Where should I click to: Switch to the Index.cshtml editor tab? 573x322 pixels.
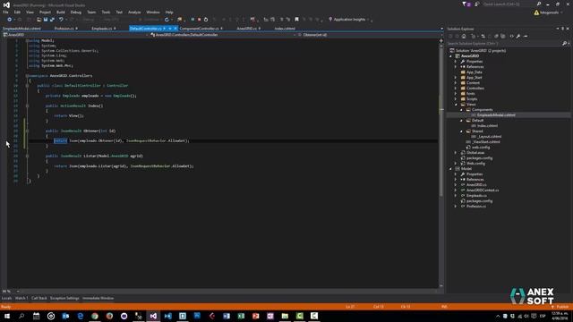coord(285,29)
